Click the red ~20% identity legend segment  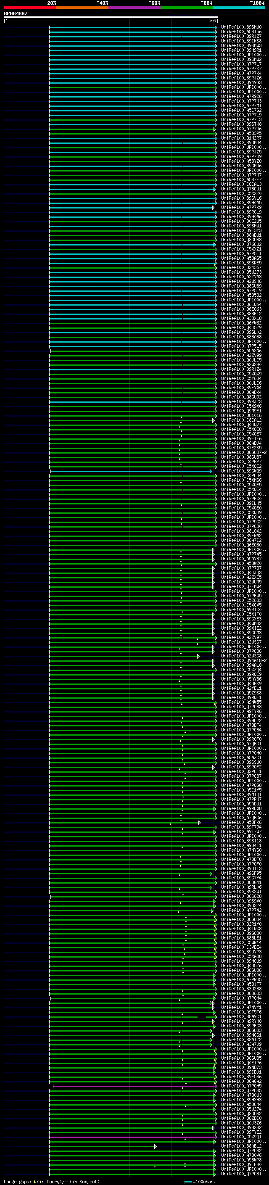[30, 8]
